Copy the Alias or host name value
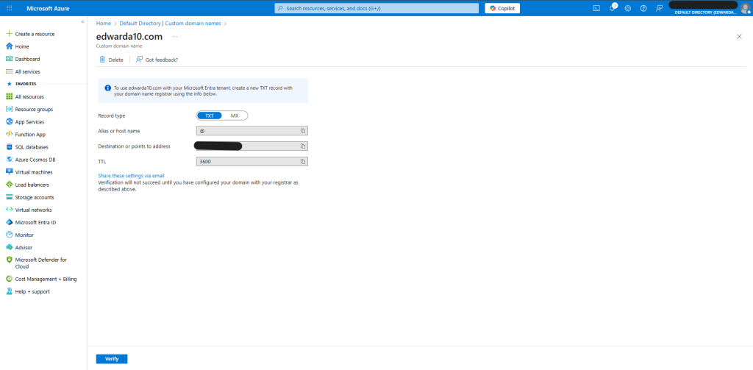 303,131
